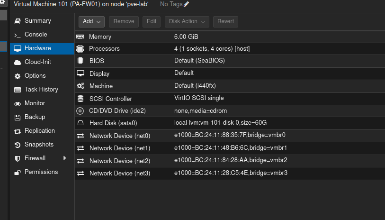Select net0 value with bridge=vmbr0
Viewport: 385px width, 220px height.
click(230, 135)
